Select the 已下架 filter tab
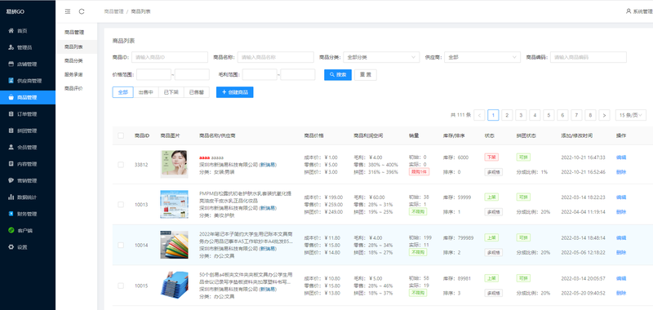The image size is (653, 310). click(171, 92)
